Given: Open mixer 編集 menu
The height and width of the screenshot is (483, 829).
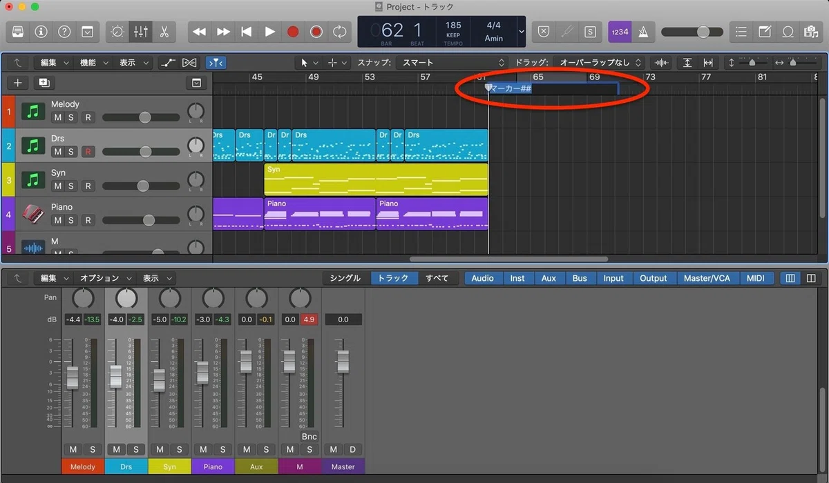Looking at the screenshot, I should tap(53, 278).
